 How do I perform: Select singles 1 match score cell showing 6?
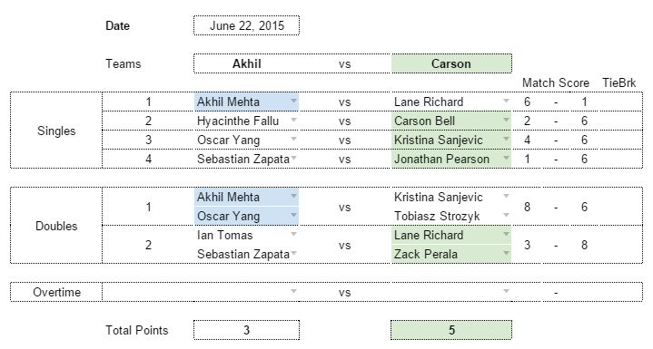pyautogui.click(x=528, y=102)
